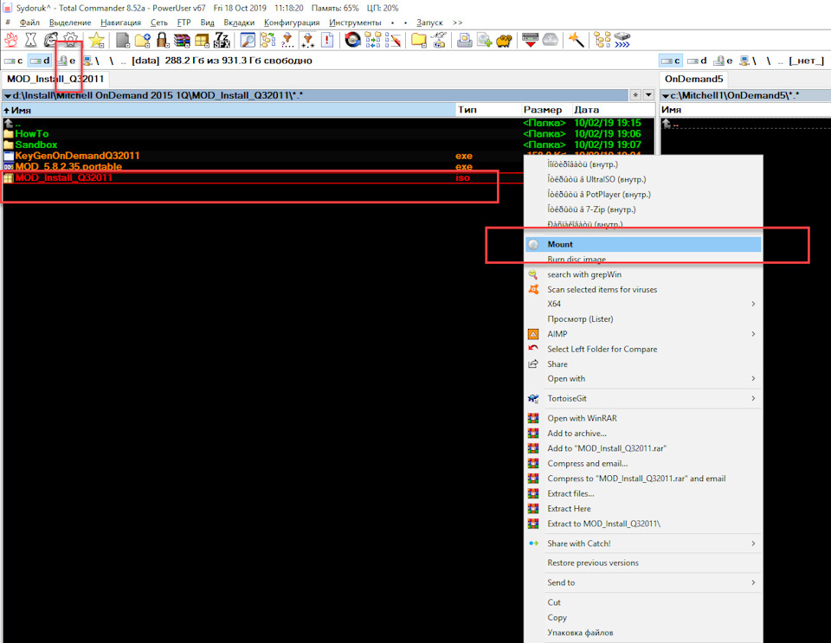This screenshot has width=831, height=643.
Task: Select drive e in left panel
Action: click(x=68, y=61)
